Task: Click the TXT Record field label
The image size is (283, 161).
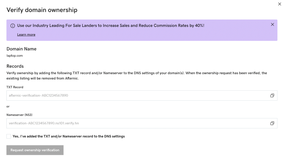Action: [15, 87]
